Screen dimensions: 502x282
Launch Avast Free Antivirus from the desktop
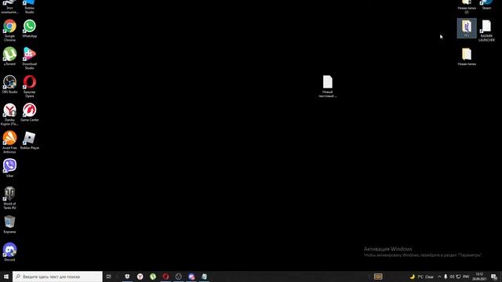pos(9,142)
